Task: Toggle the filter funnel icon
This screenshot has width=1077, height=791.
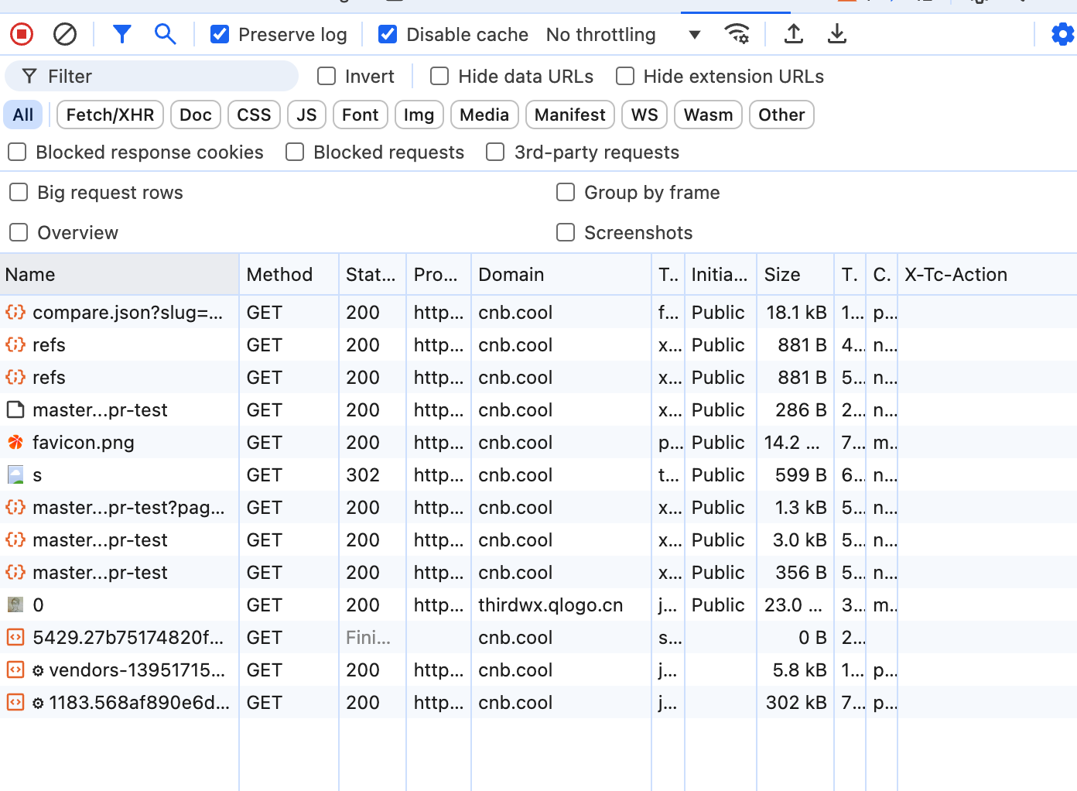Action: 121,34
